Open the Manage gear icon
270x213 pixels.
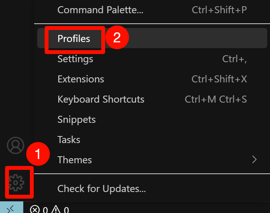[x=16, y=182]
